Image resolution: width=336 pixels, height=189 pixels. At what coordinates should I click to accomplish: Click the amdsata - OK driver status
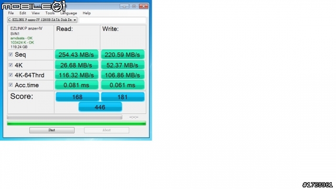coord(22,38)
